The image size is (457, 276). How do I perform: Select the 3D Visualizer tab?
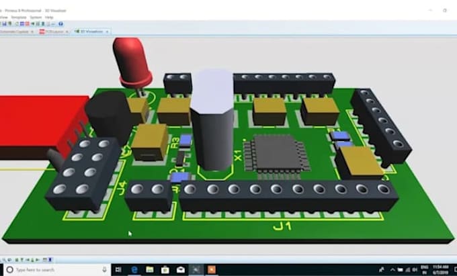(x=91, y=32)
